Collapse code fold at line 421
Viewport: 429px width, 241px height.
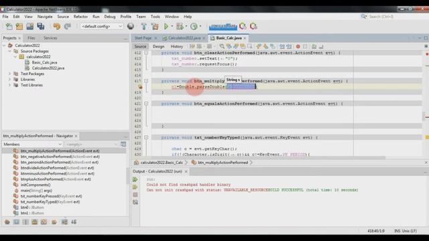click(146, 104)
